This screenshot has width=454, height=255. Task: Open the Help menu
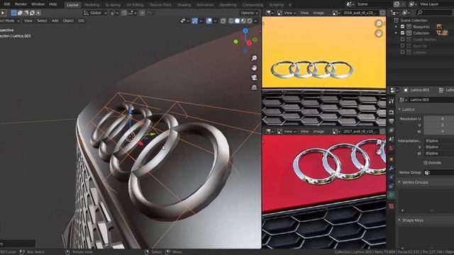coord(52,4)
